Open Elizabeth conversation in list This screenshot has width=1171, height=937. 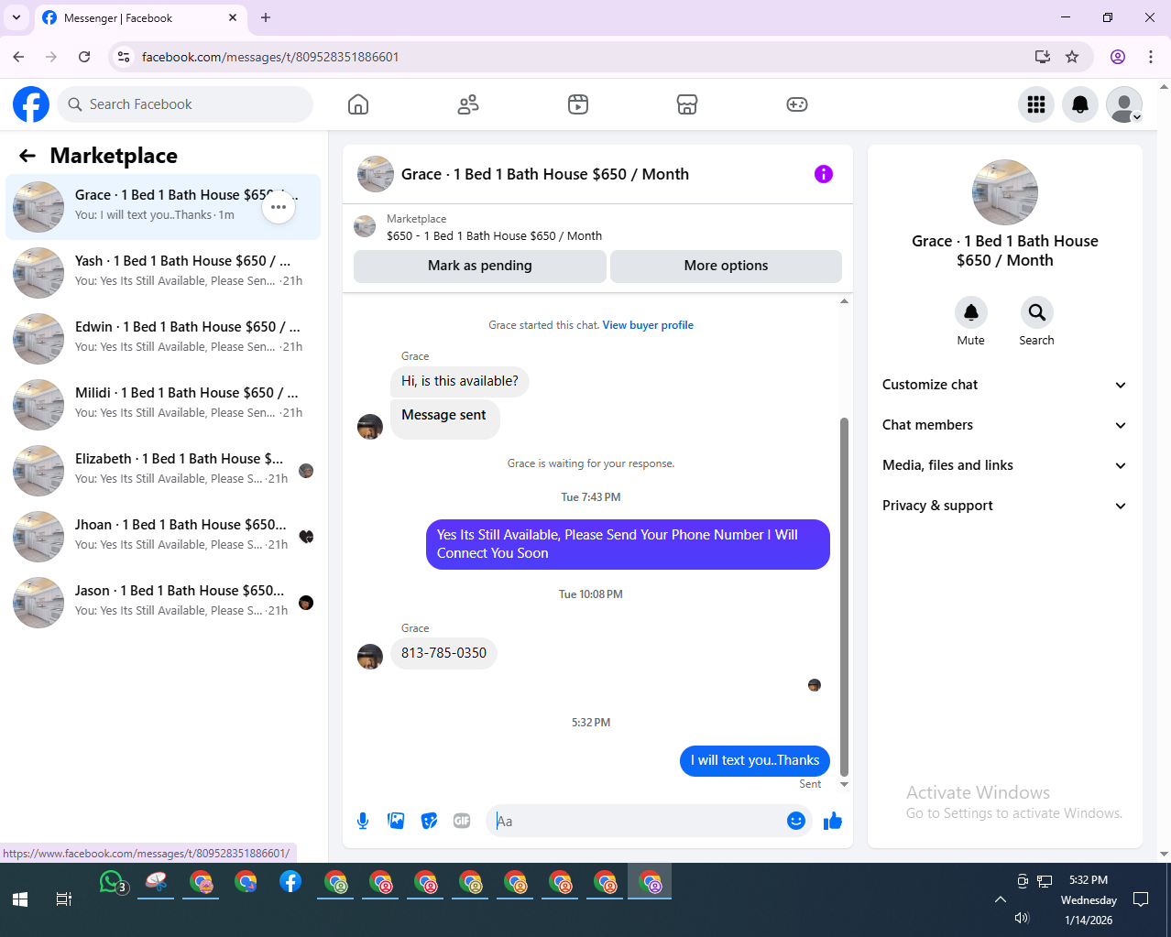pyautogui.click(x=163, y=471)
